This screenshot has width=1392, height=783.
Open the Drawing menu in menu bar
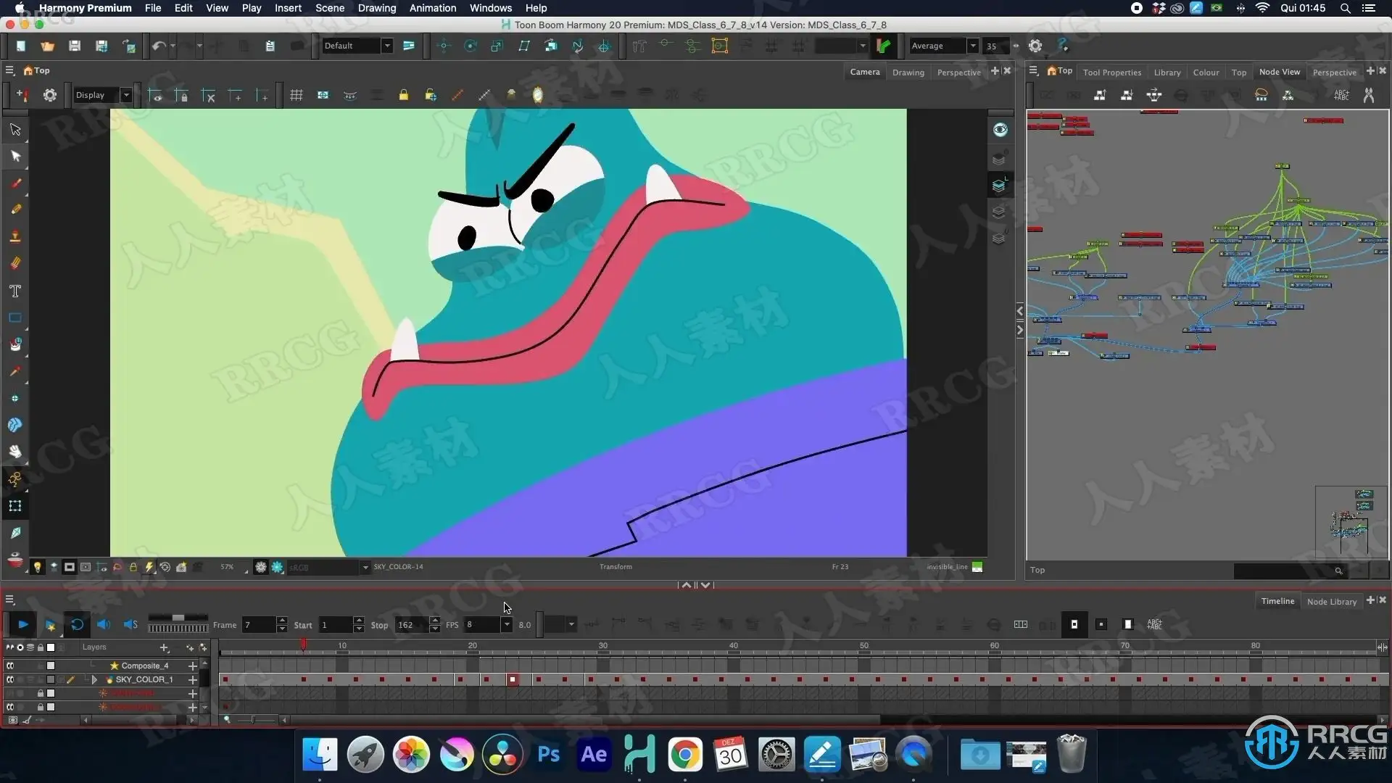pyautogui.click(x=377, y=8)
